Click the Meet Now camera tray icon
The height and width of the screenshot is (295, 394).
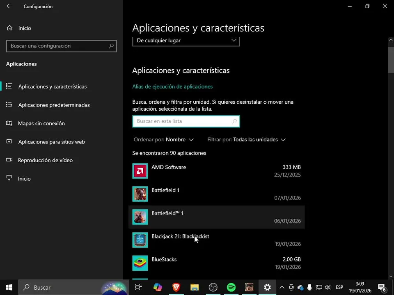pyautogui.click(x=291, y=288)
